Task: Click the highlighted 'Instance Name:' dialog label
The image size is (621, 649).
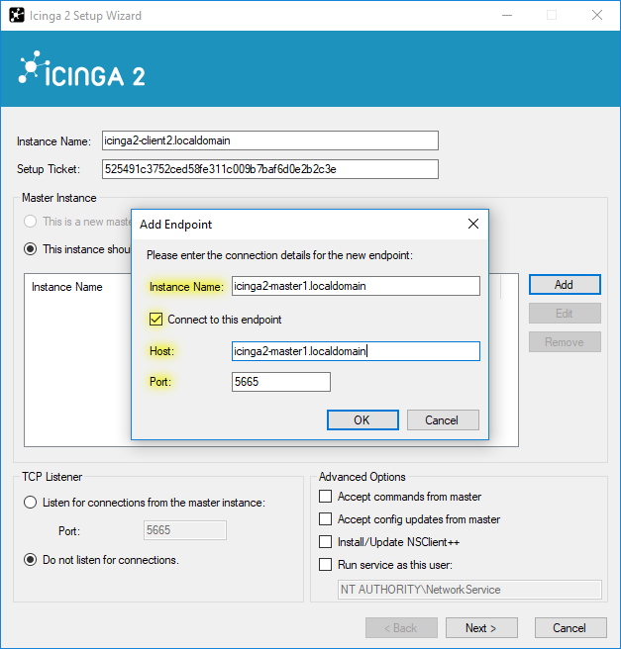Action: pyautogui.click(x=186, y=287)
